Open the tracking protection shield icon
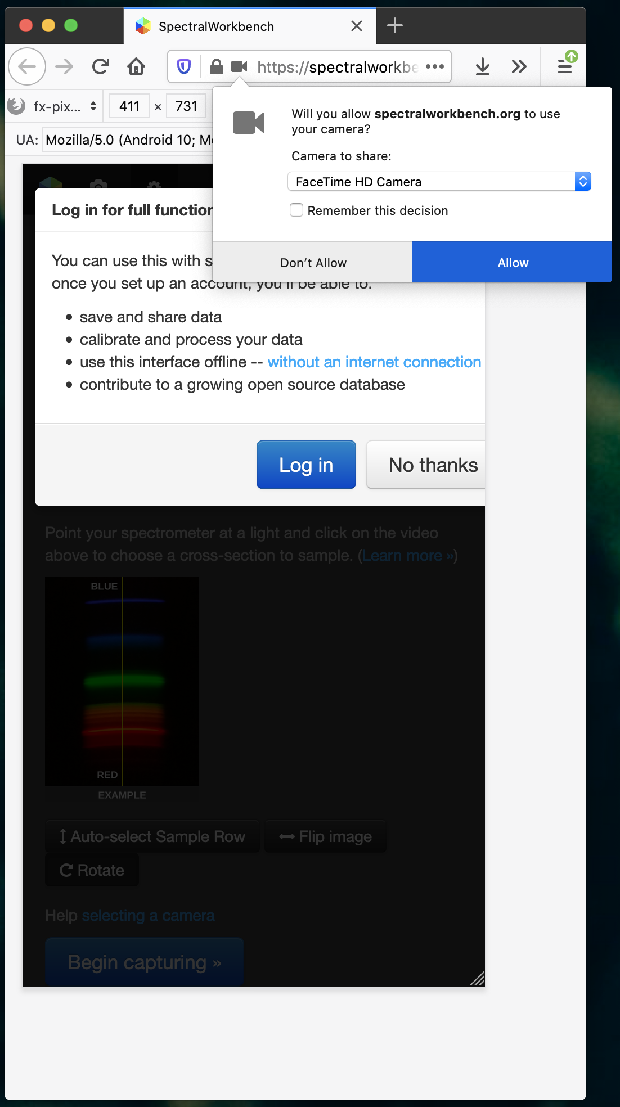 tap(184, 67)
